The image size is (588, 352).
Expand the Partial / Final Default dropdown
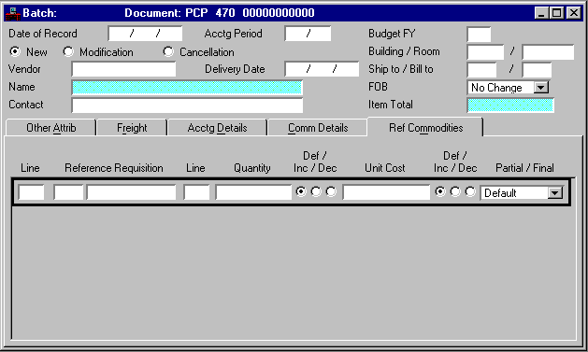555,193
